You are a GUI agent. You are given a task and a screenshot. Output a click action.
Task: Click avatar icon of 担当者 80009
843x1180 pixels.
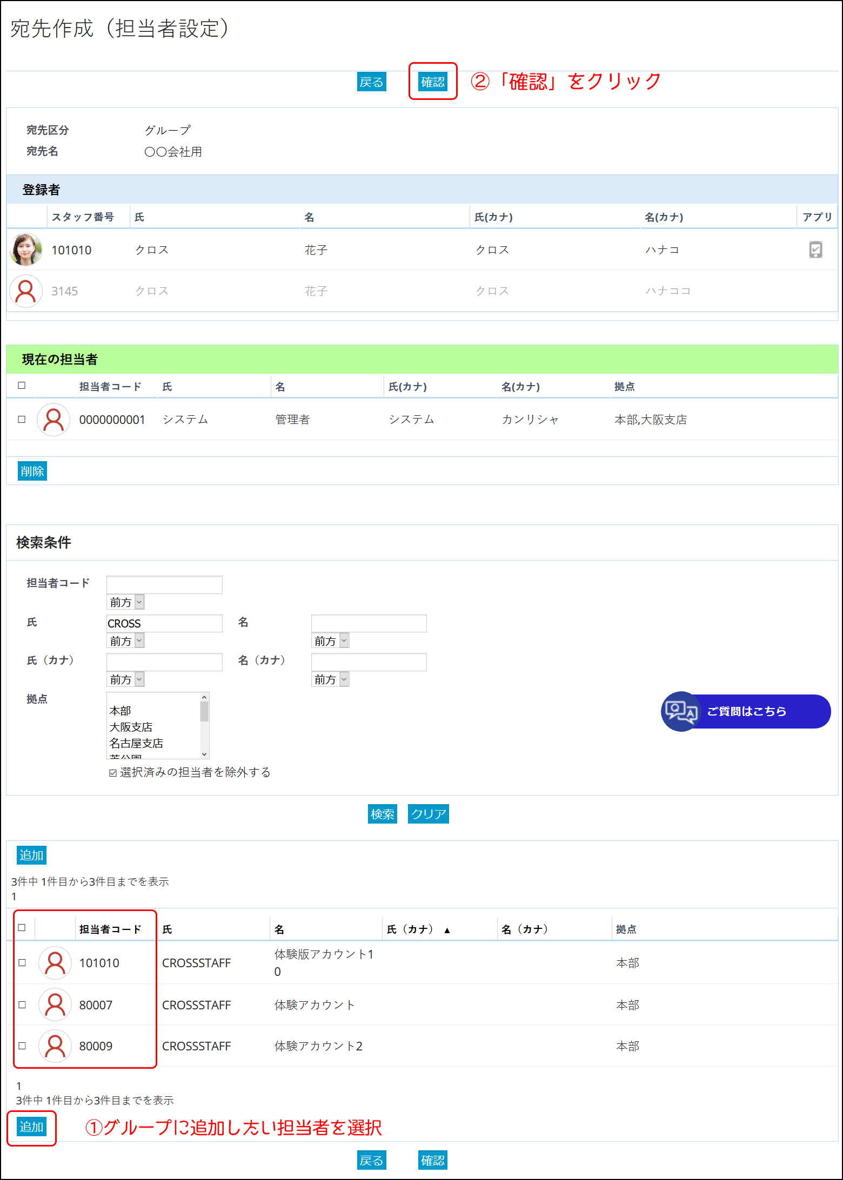click(55, 1046)
